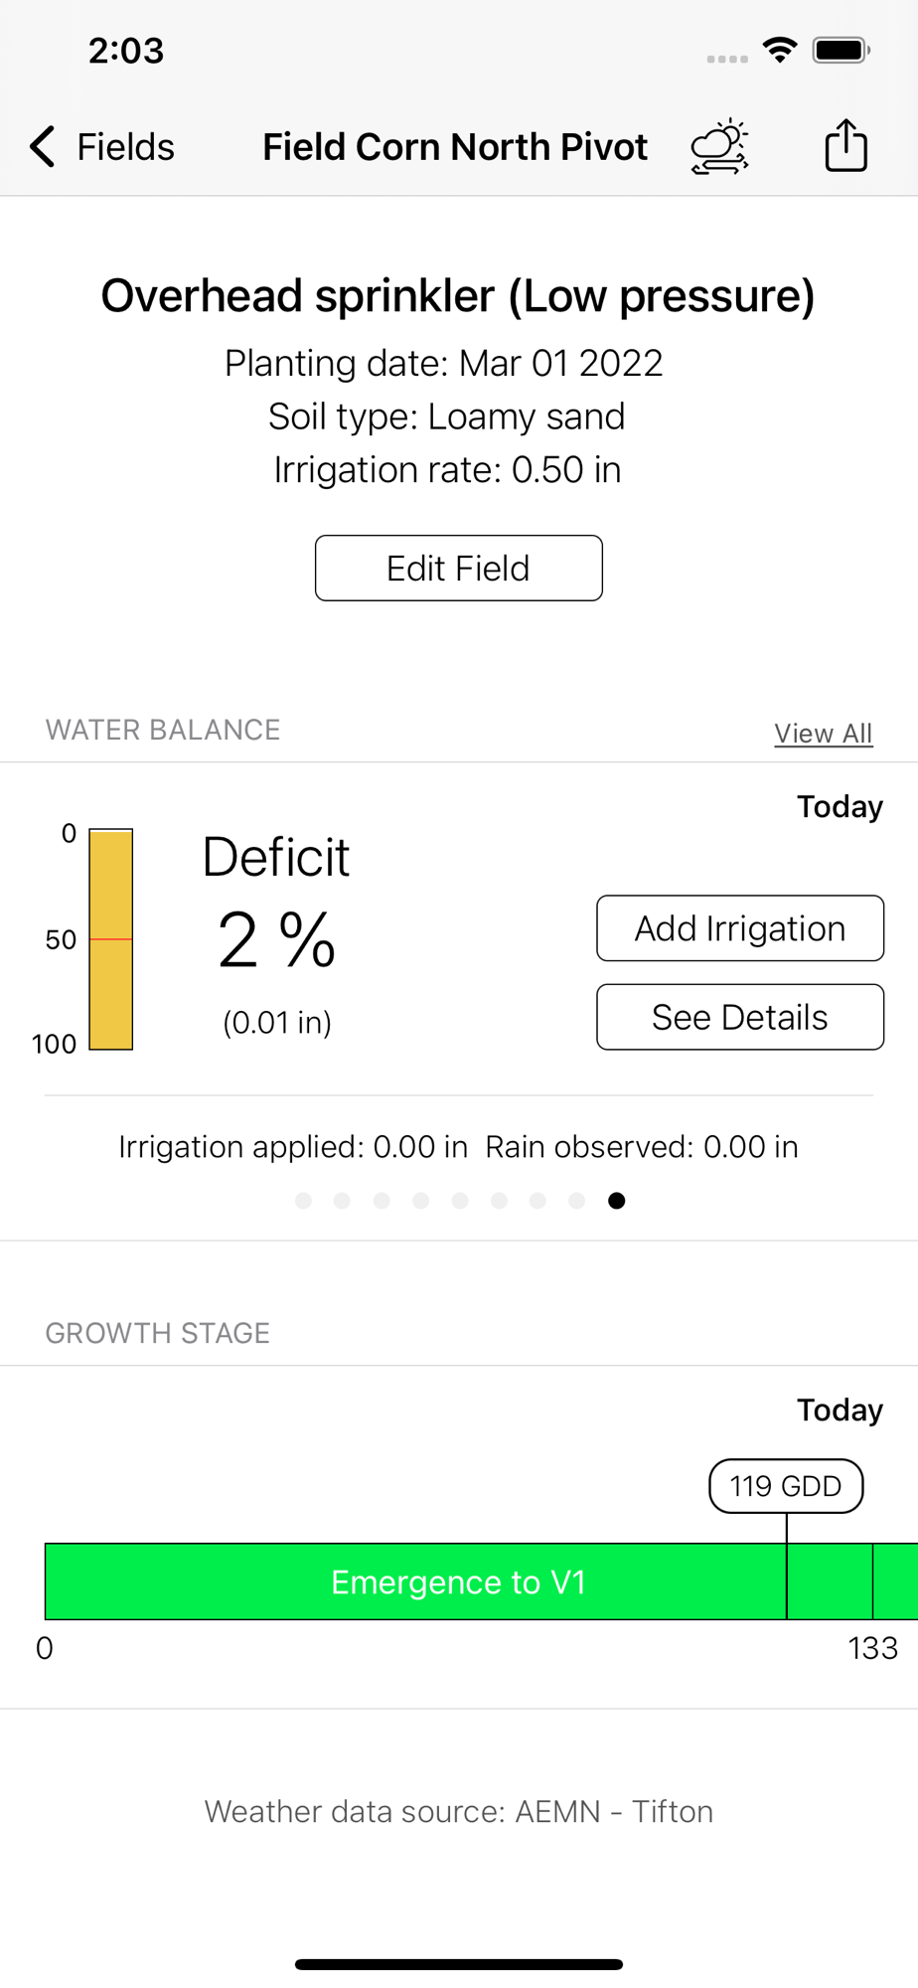Open See Details for water balance

click(x=739, y=1017)
